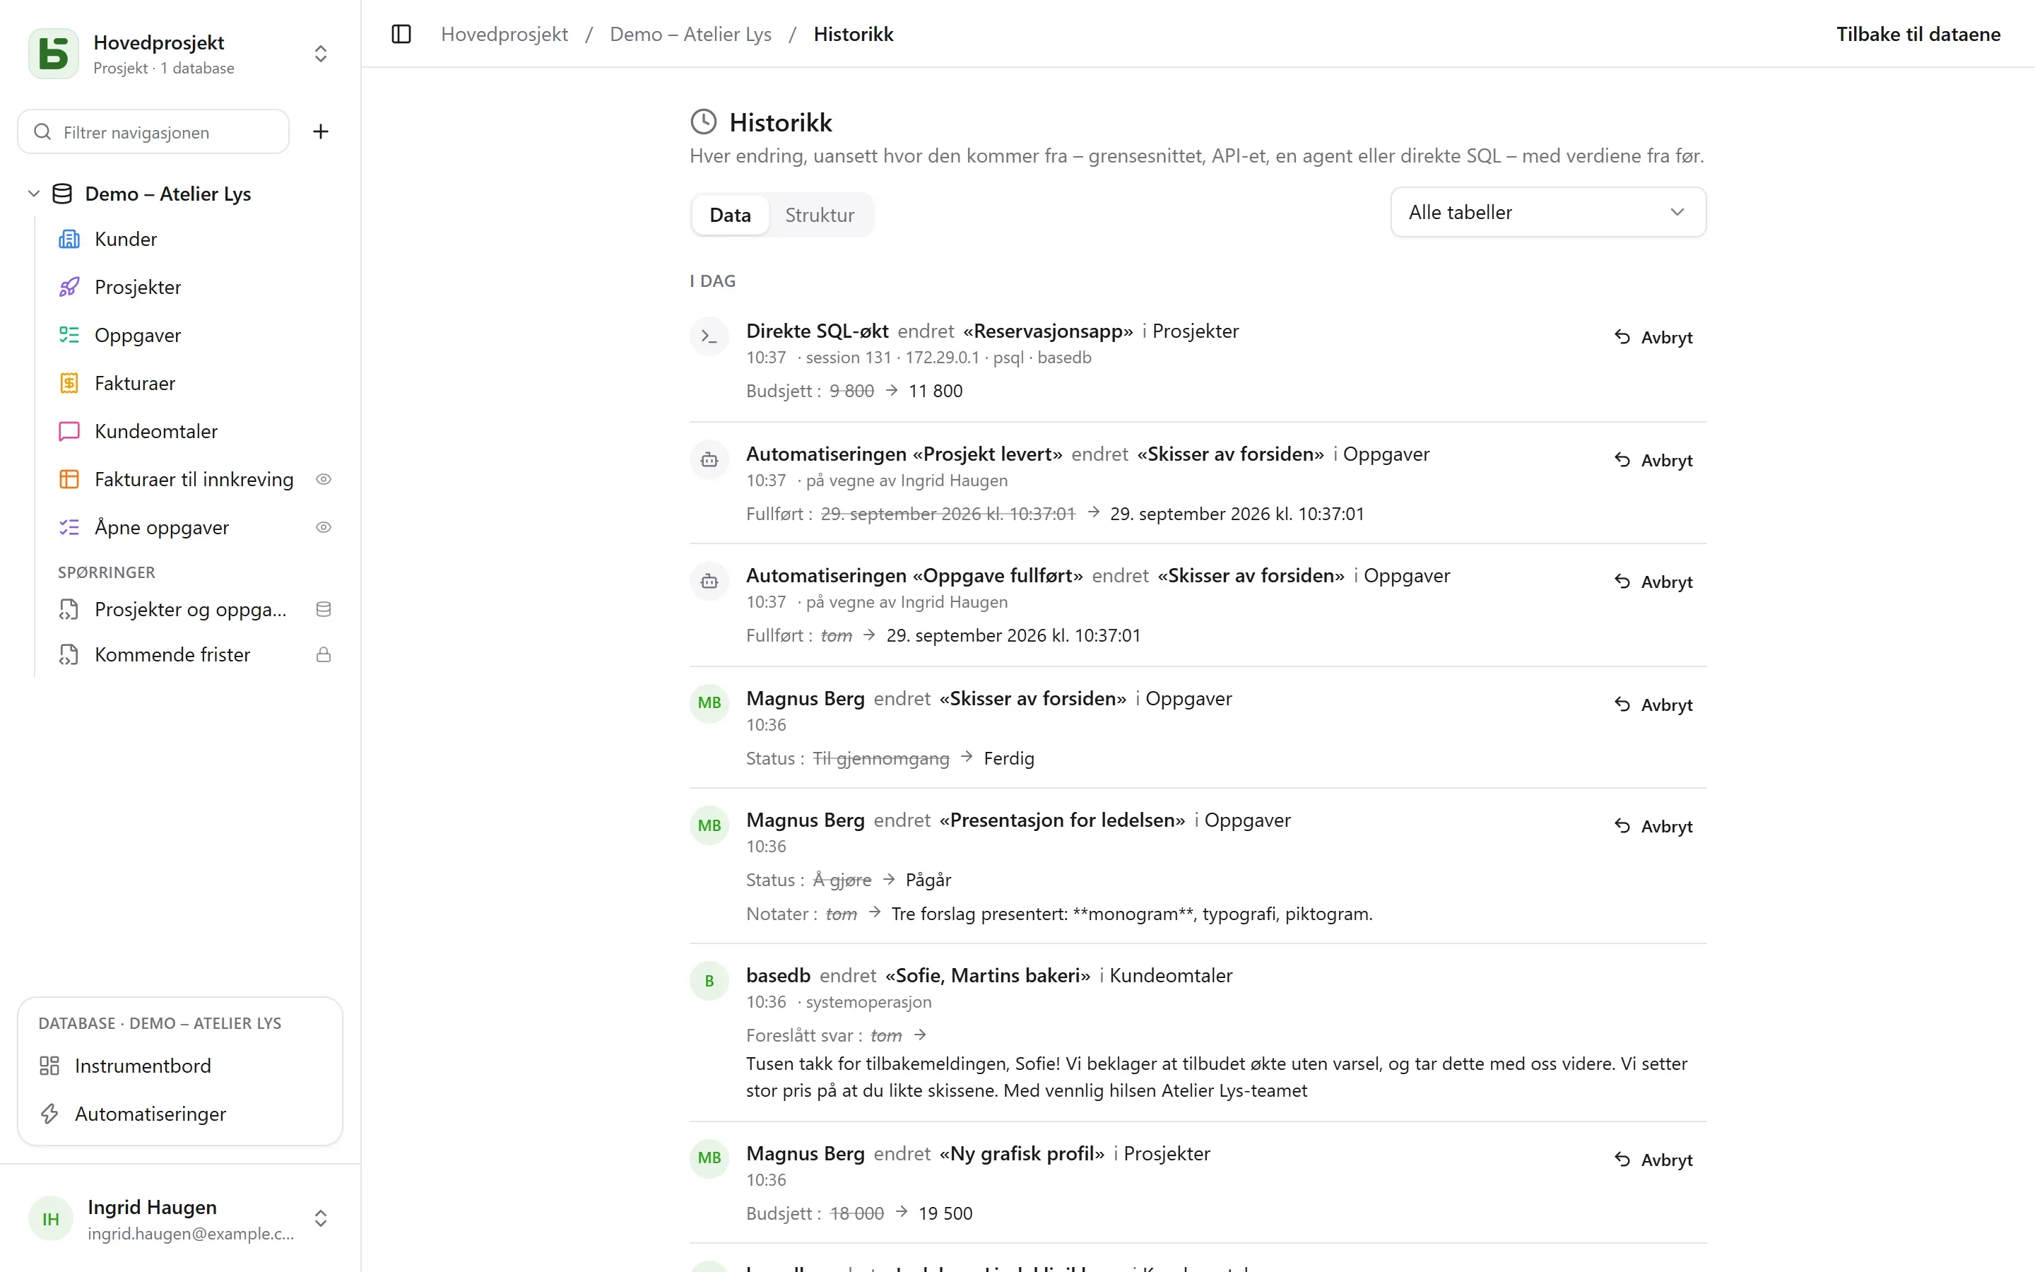Image resolution: width=2035 pixels, height=1272 pixels.
Task: Open the Kunder table
Action: tap(125, 239)
